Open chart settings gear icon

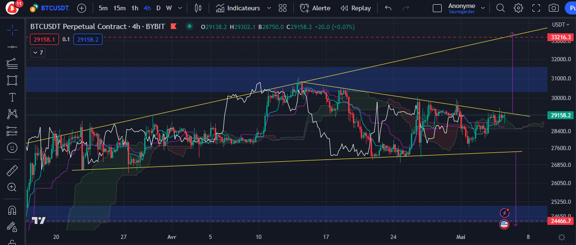point(518,8)
